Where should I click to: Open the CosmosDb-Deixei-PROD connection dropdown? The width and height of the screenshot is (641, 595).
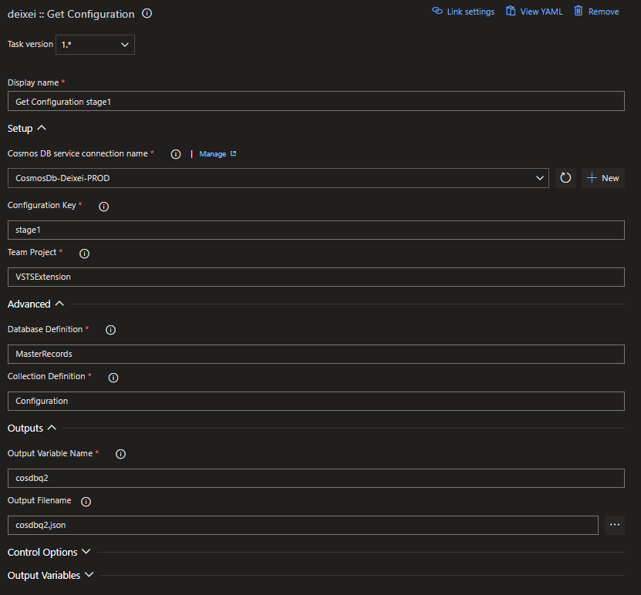(x=278, y=178)
